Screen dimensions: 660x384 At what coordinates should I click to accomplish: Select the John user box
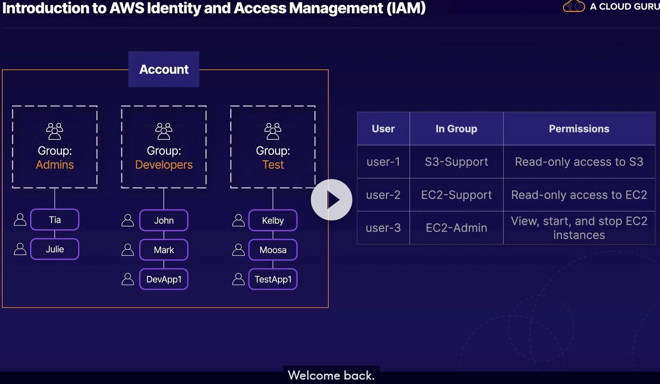click(164, 220)
